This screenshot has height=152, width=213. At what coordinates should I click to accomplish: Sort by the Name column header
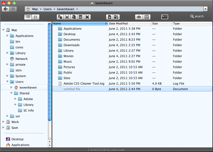(x=80, y=23)
